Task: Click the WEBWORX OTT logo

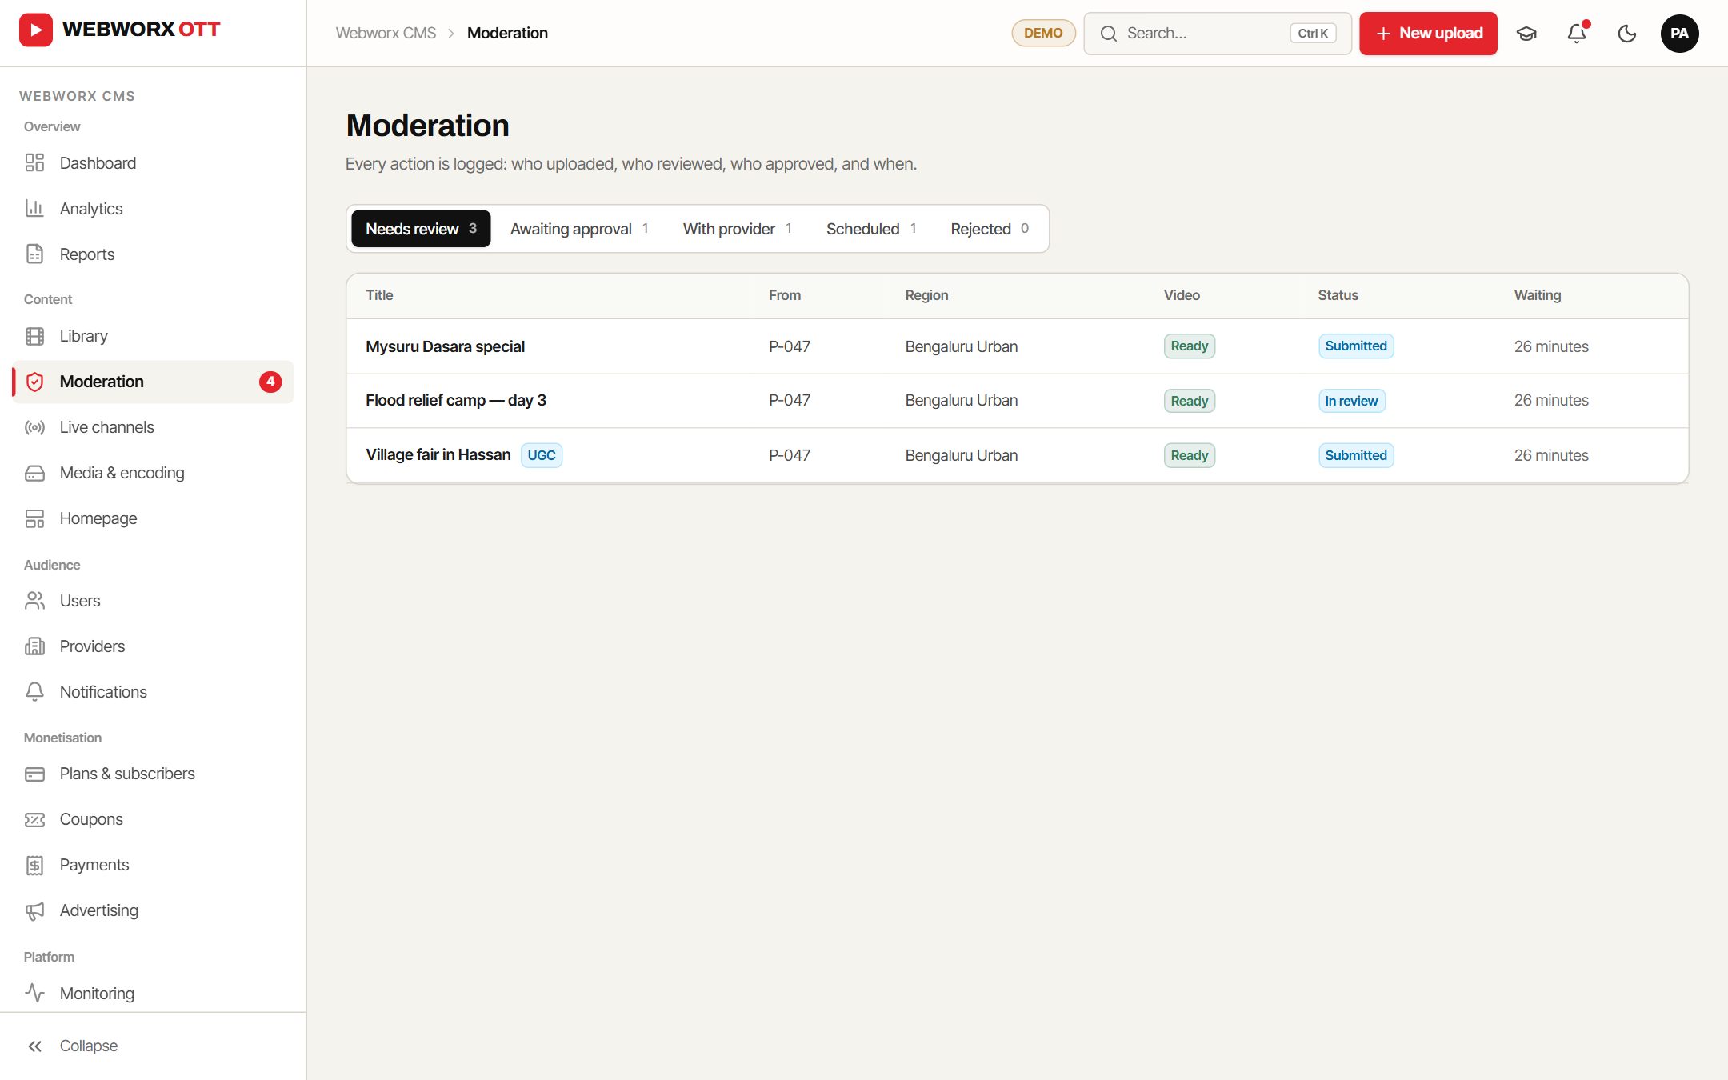Action: click(120, 30)
